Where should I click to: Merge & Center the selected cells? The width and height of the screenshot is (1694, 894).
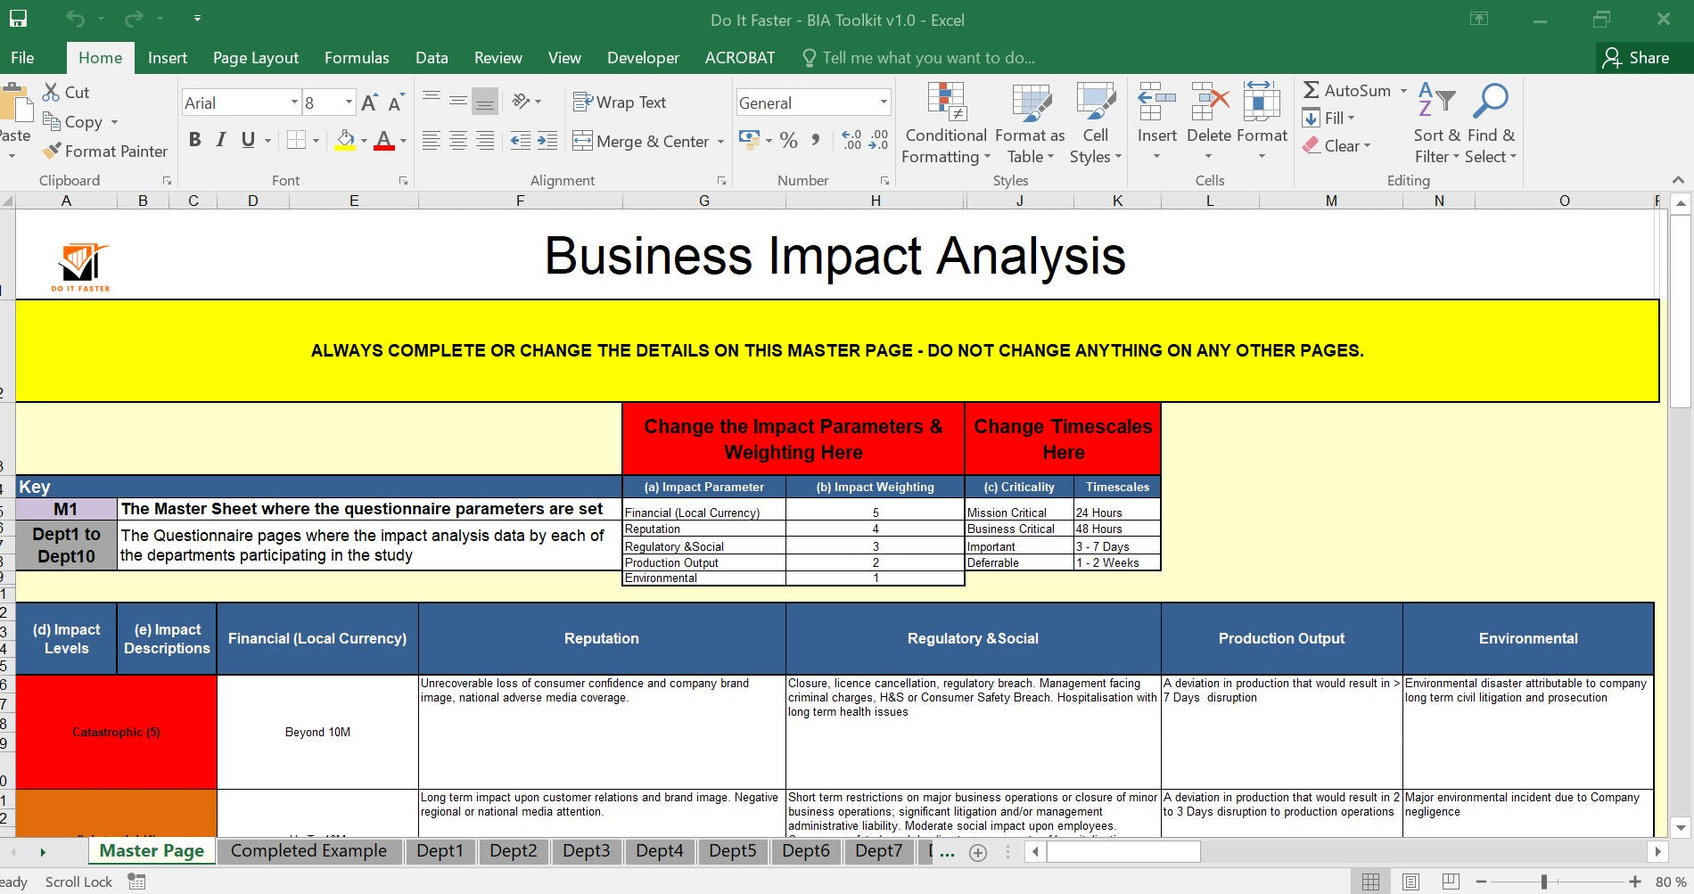coord(641,141)
